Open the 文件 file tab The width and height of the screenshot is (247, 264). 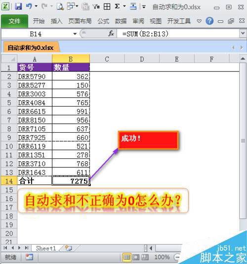coord(14,21)
